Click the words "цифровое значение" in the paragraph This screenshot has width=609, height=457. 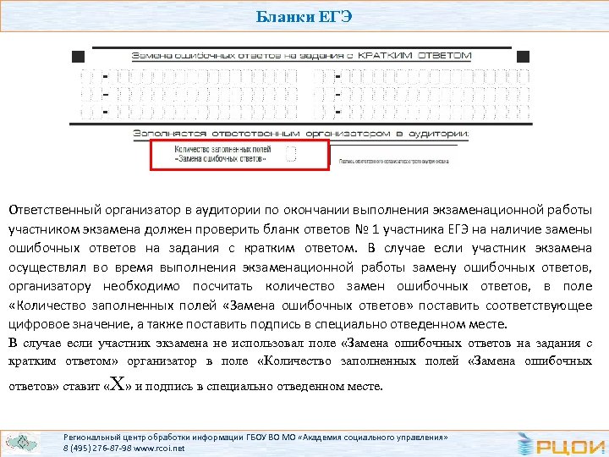coord(69,324)
